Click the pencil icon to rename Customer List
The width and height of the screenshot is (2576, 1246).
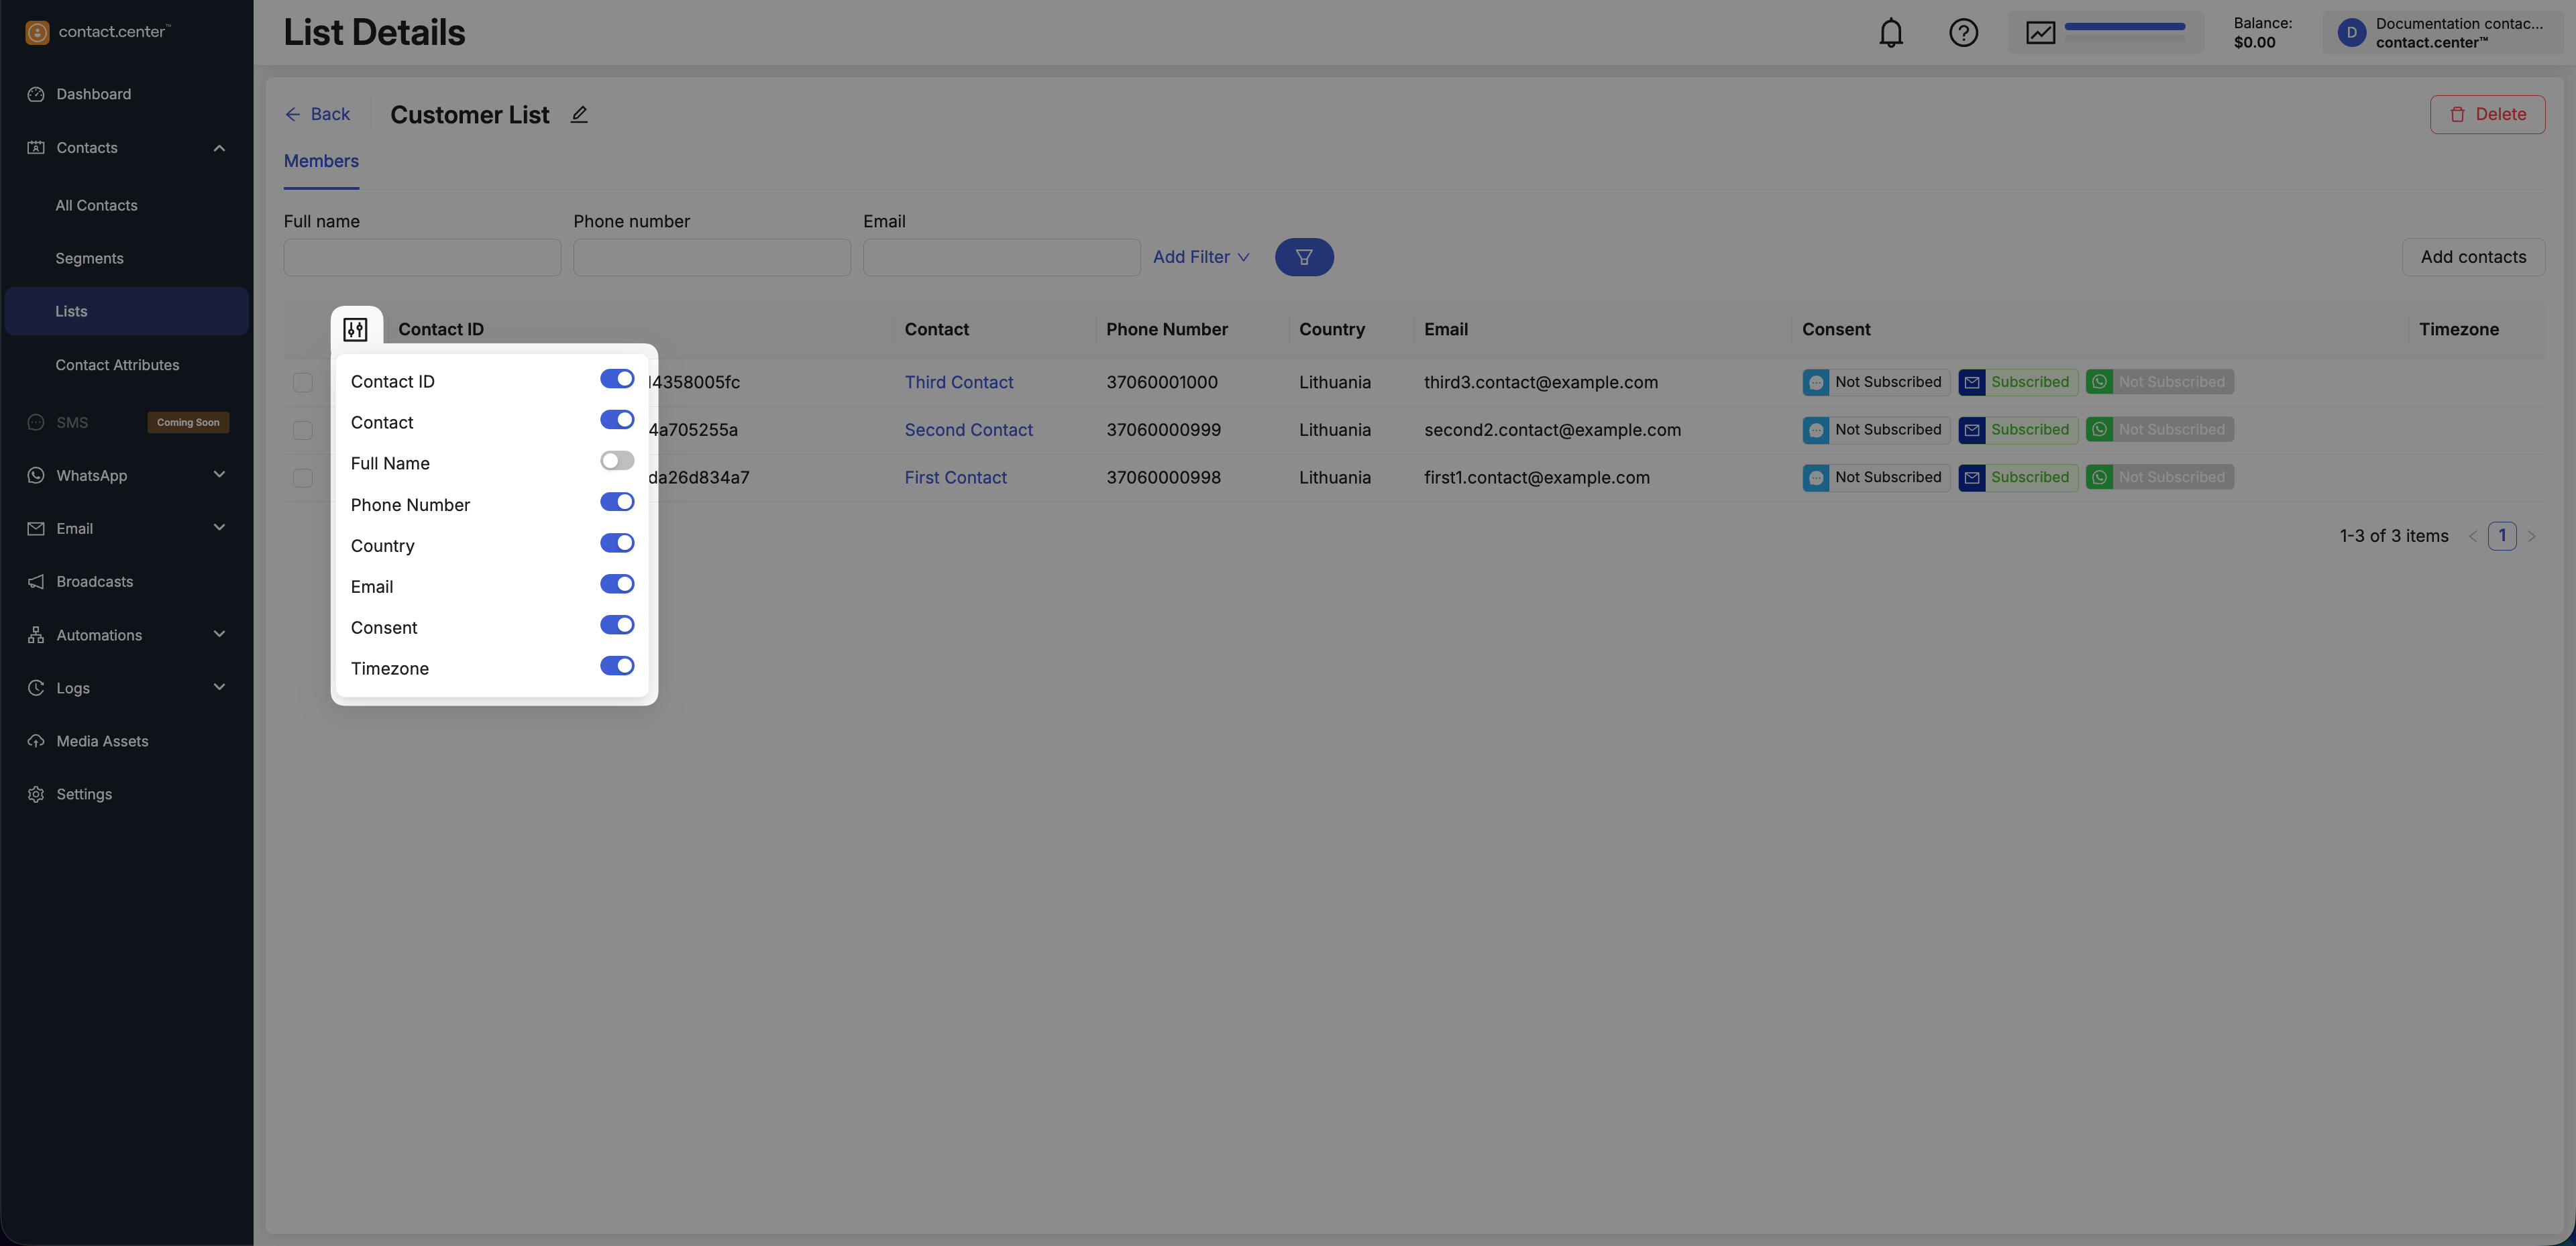point(579,115)
